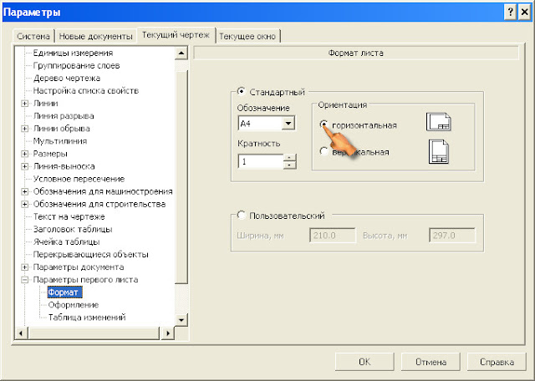The image size is (535, 381).
Task: Increase Кратность with up spinner arrow
Action: coord(290,158)
